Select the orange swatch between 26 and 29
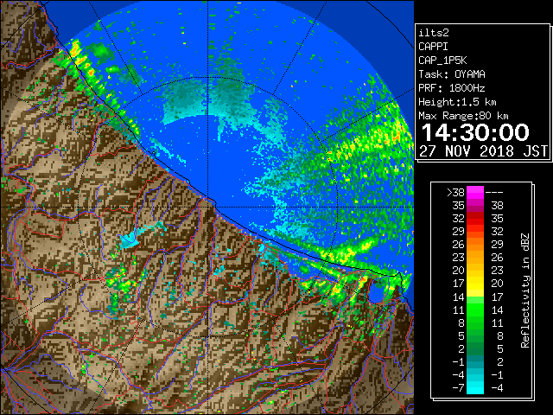The height and width of the screenshot is (415, 553). [x=474, y=245]
